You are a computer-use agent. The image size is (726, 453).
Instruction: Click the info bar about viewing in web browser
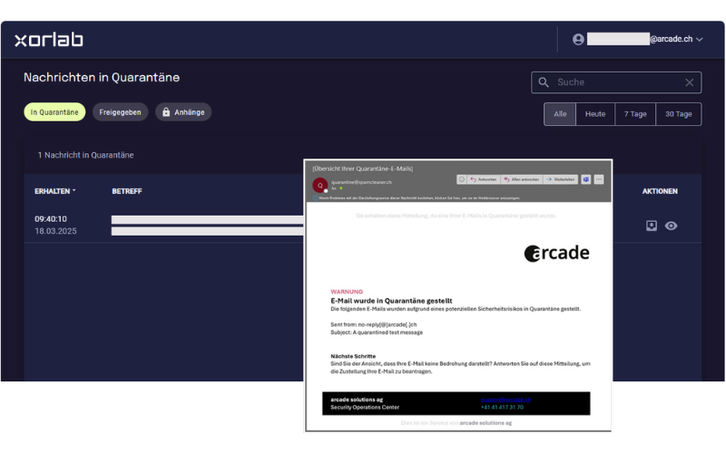click(417, 198)
